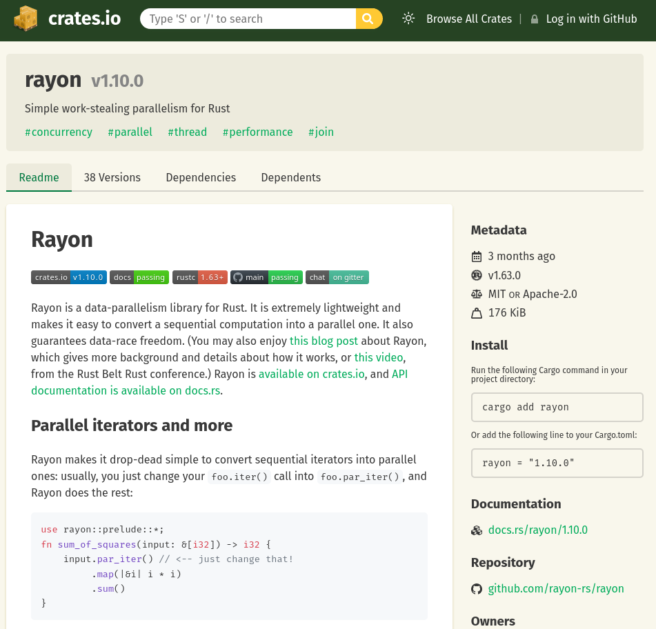This screenshot has width=656, height=629.
Task: Follow the 'this blog post' link
Action: pyautogui.click(x=324, y=341)
